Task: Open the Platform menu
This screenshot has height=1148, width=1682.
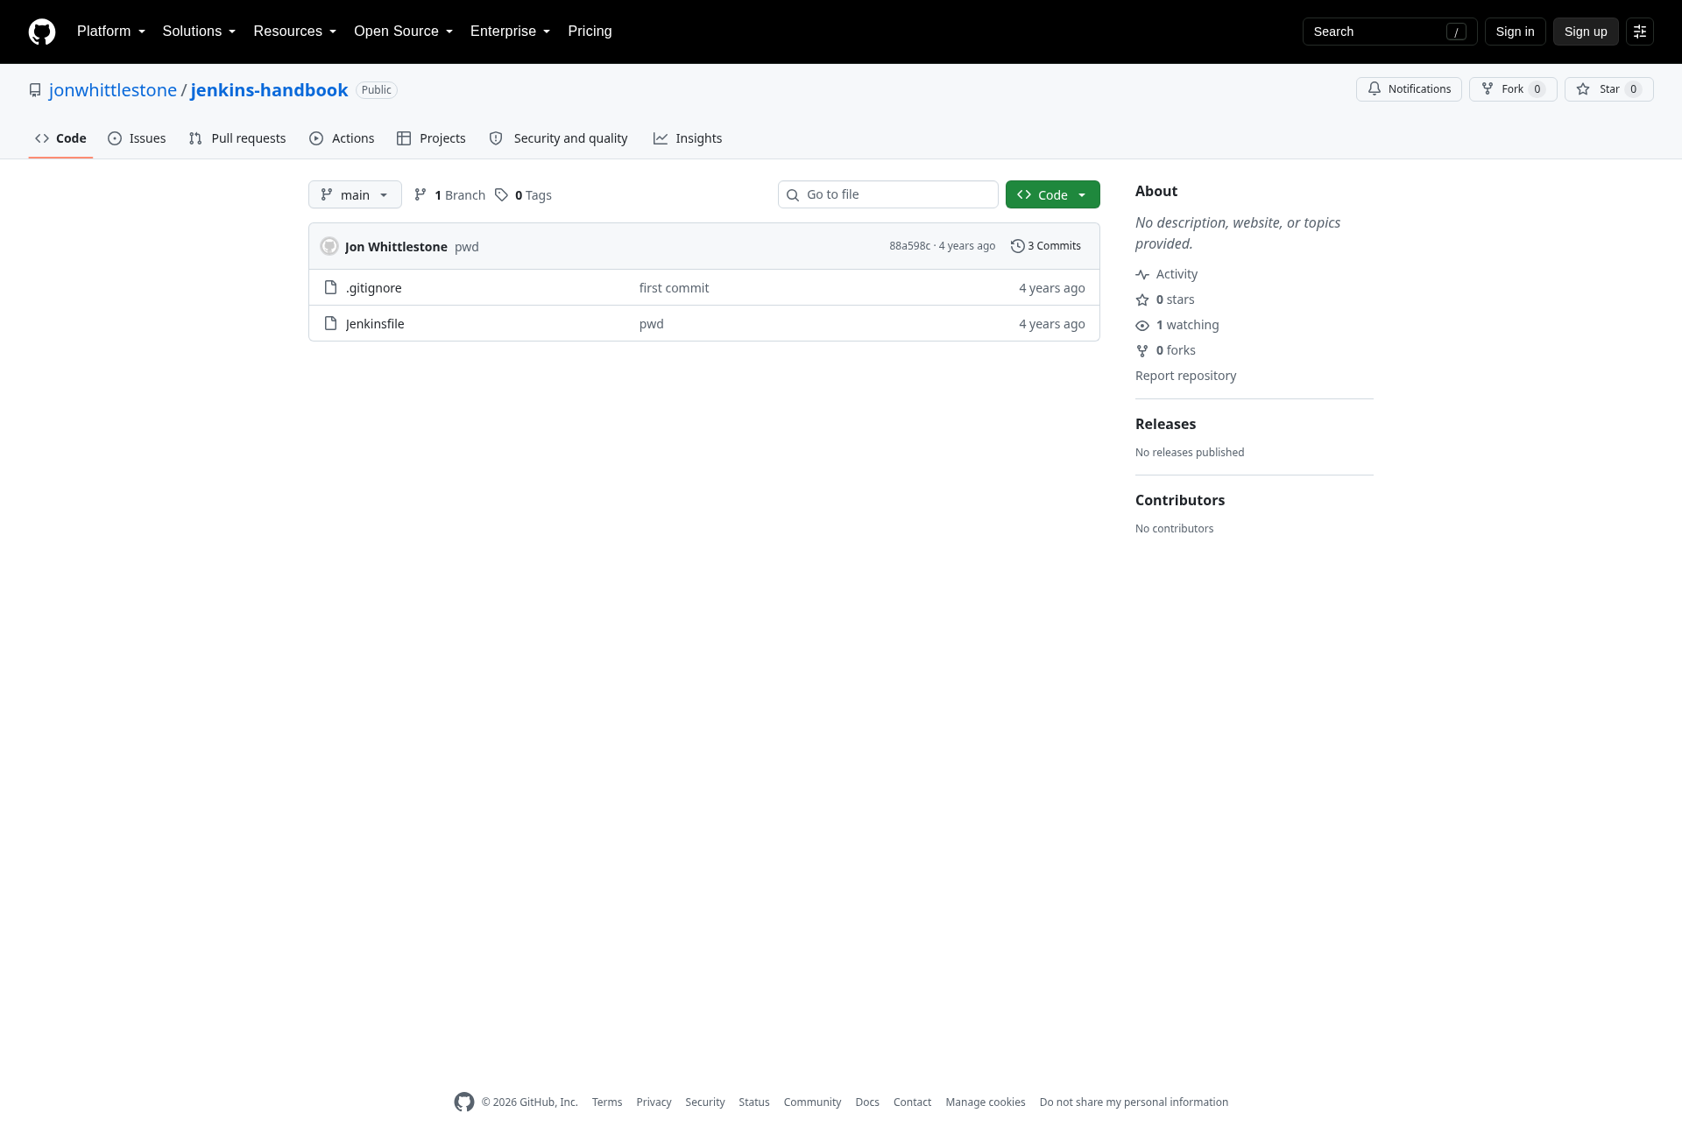Action: tap(111, 32)
